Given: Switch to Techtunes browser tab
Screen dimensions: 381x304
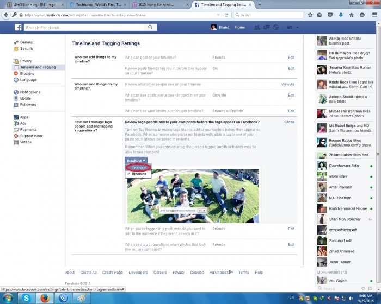Looking at the screenshot, I should coord(98,4).
